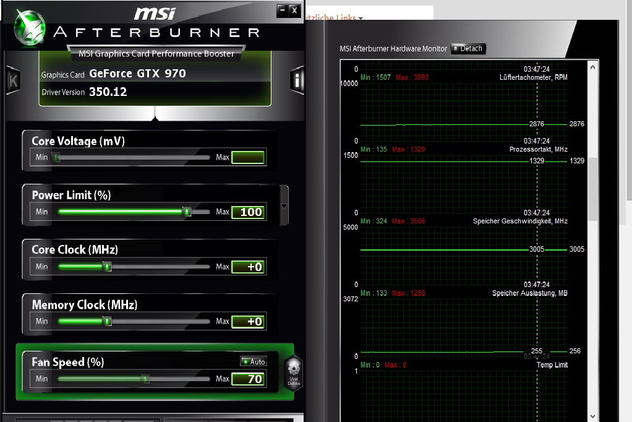Click the memory usage value 256
This screenshot has width=632, height=422.
click(x=574, y=351)
